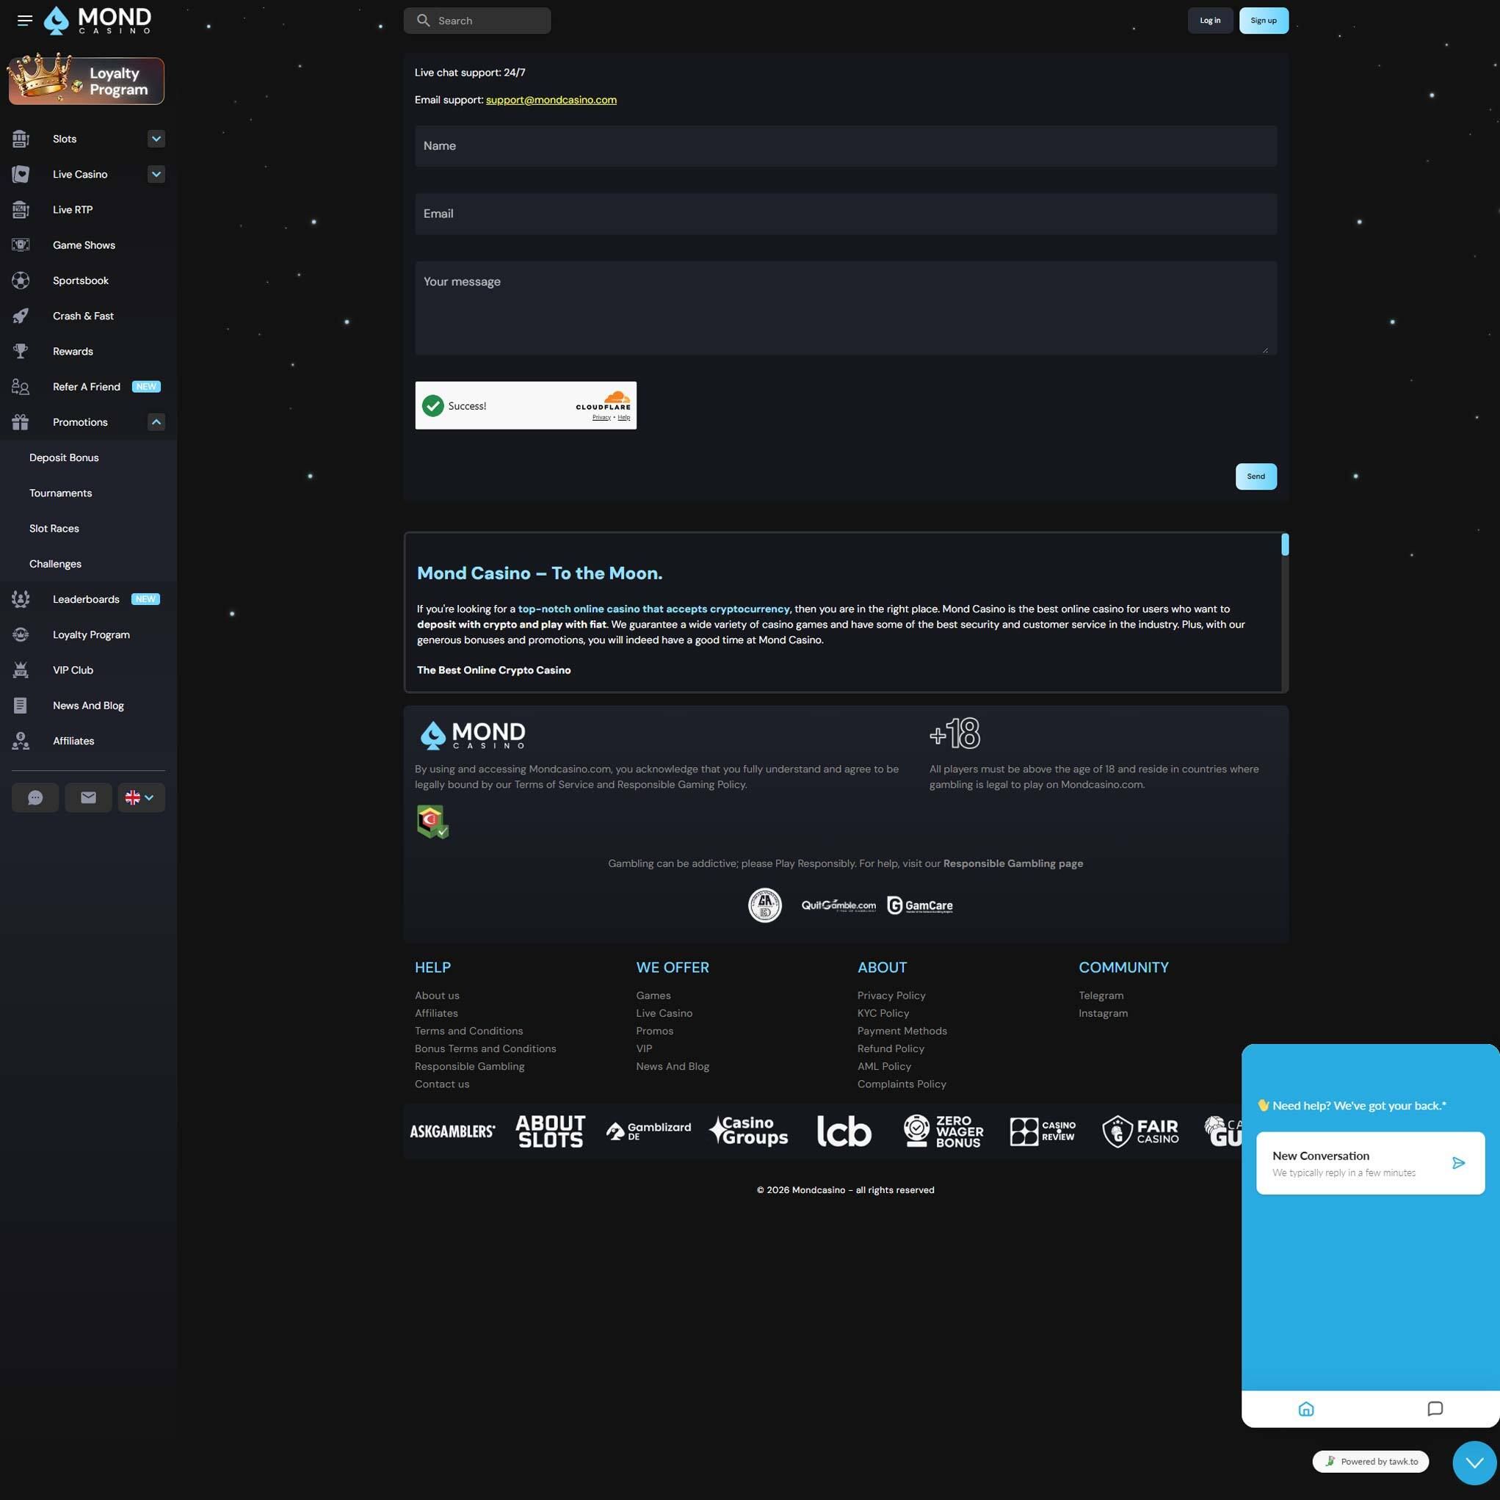Click the envelope email icon in sidebar
This screenshot has width=1500, height=1500.
tap(89, 797)
